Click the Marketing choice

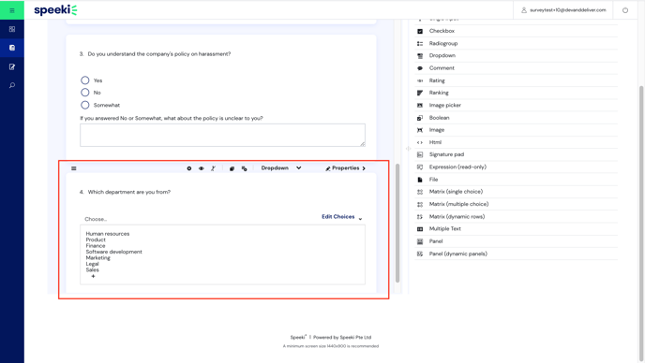click(97, 258)
